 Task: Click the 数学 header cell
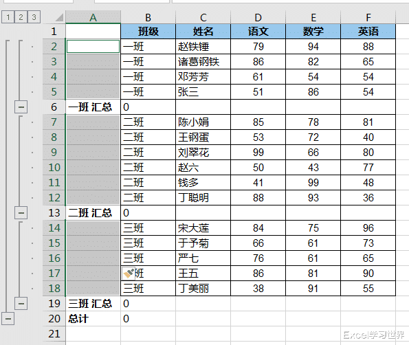click(x=313, y=32)
